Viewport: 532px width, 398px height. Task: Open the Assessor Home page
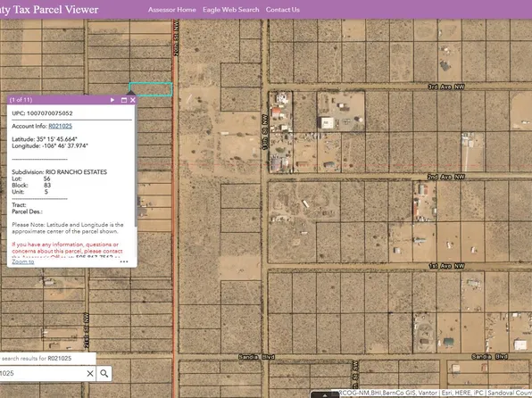pos(171,10)
